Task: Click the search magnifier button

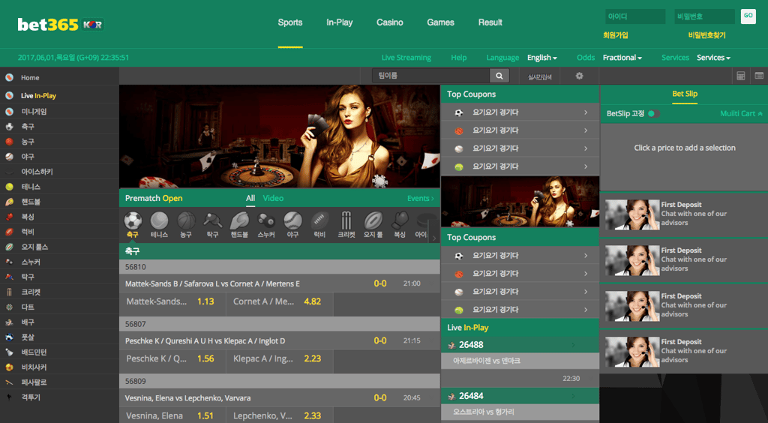Action: click(499, 76)
